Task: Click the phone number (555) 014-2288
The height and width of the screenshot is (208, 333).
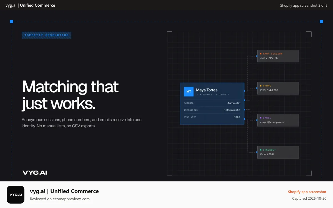Action: 269,90
